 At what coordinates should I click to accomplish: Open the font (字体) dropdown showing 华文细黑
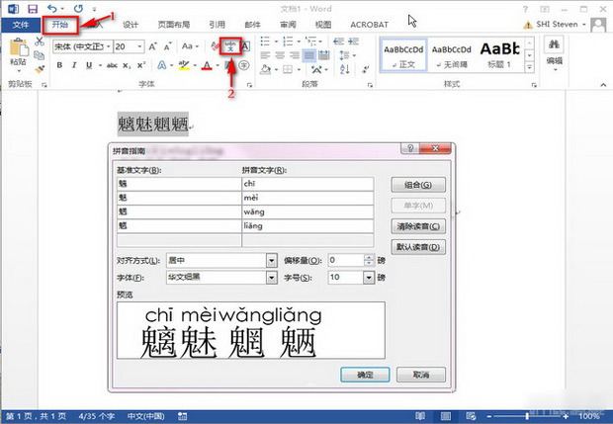271,278
